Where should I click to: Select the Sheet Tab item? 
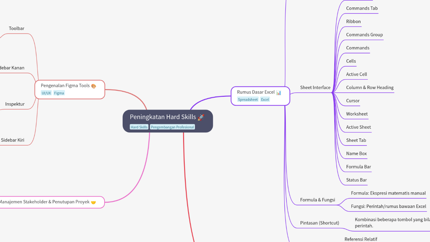[356, 140]
